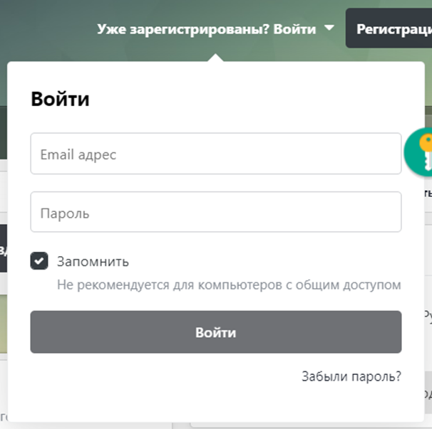Viewport: 432px width, 429px height.
Task: Uncheck the Запомнить checkbox
Action: [38, 261]
